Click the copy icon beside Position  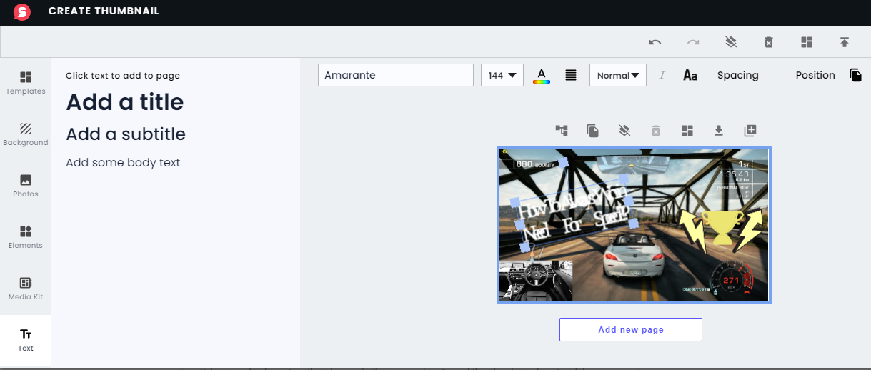point(855,75)
